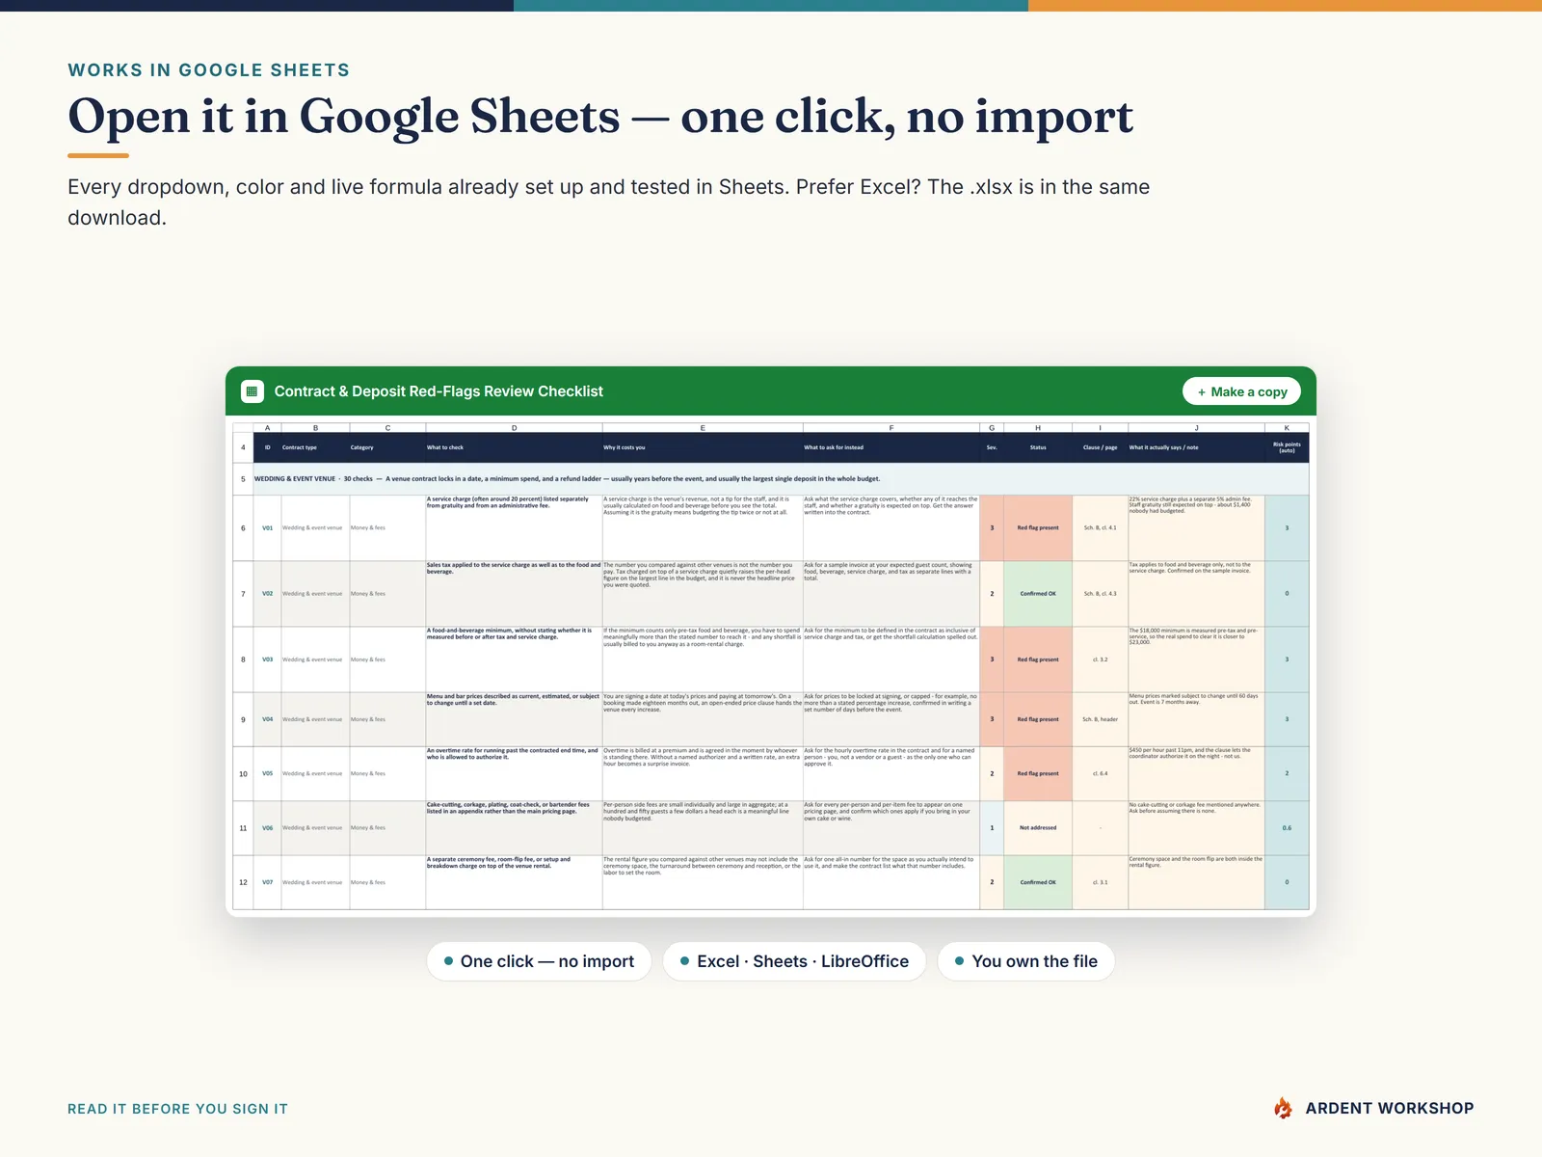Click ID cell V01
Viewport: 1542px width, 1157px height.
tap(267, 528)
